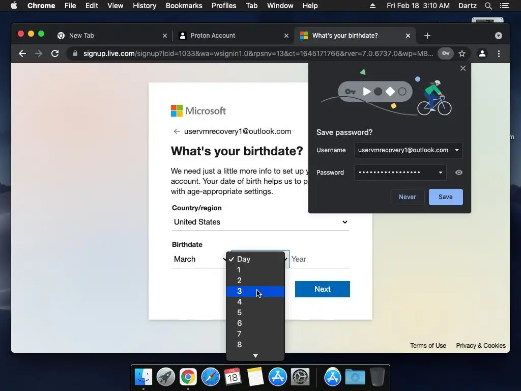Image resolution: width=521 pixels, height=391 pixels.
Task: Choose day 8 from the list
Action: point(255,345)
